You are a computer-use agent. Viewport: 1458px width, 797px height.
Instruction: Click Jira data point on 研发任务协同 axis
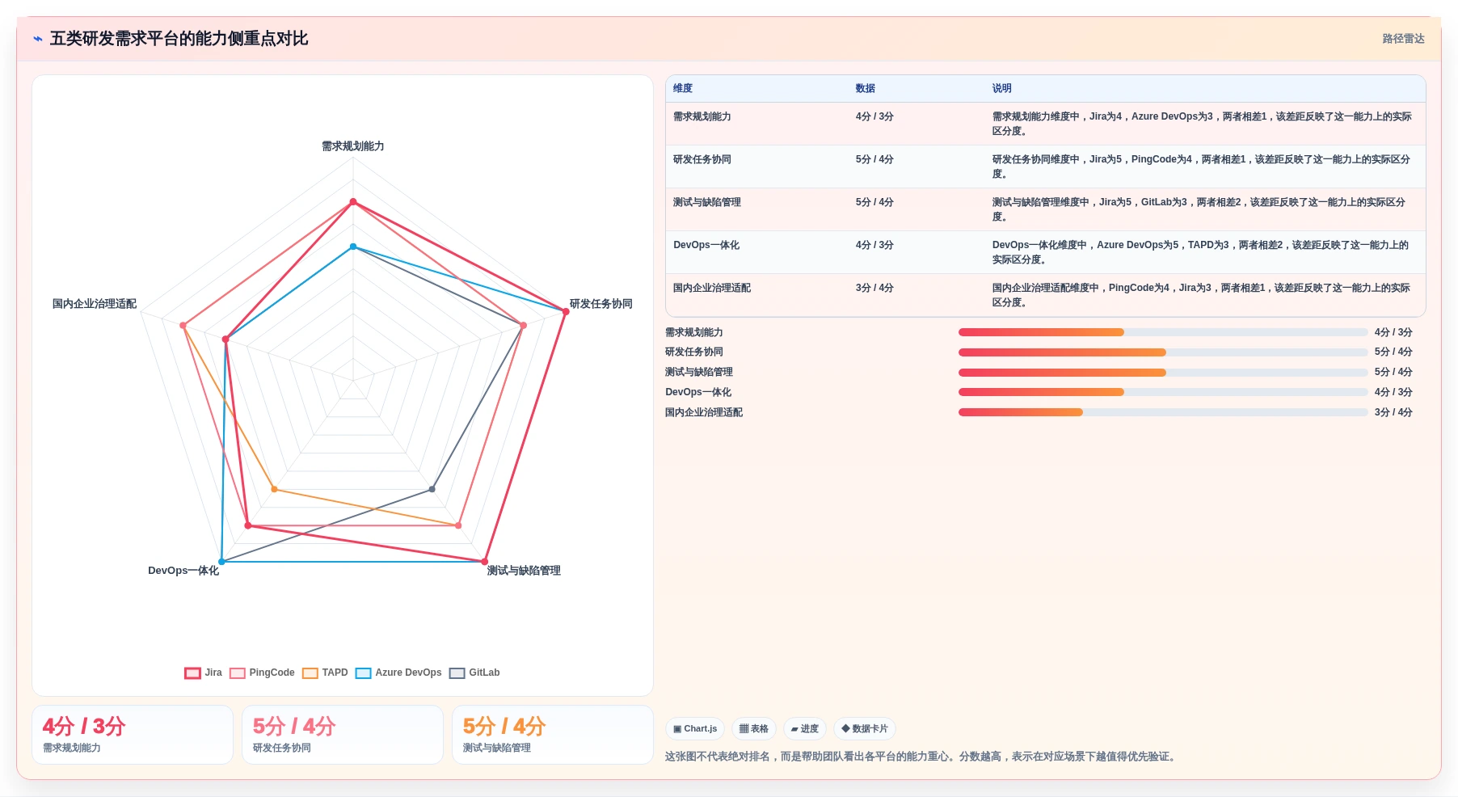(566, 311)
